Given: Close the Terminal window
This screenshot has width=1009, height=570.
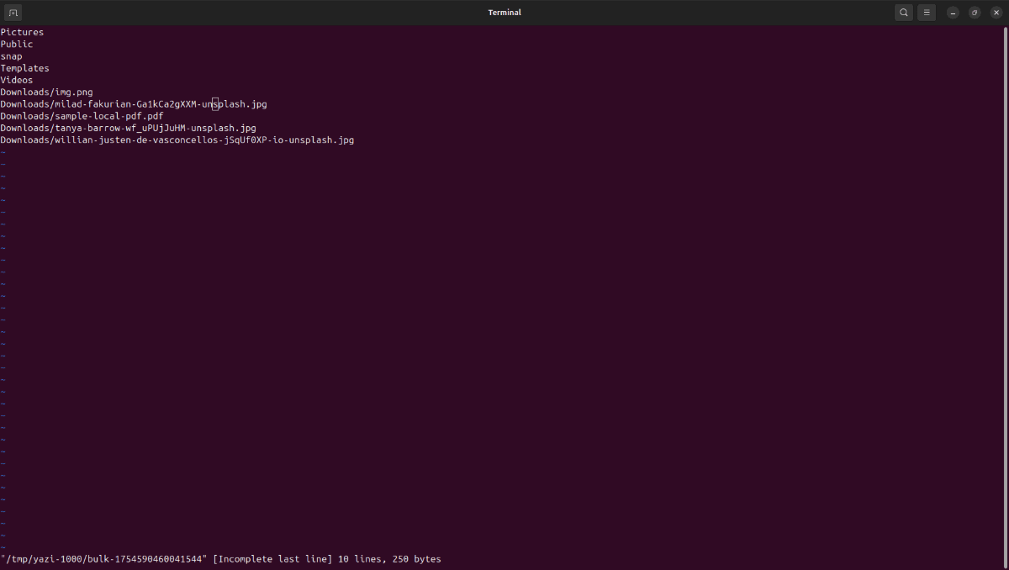Looking at the screenshot, I should 996,13.
